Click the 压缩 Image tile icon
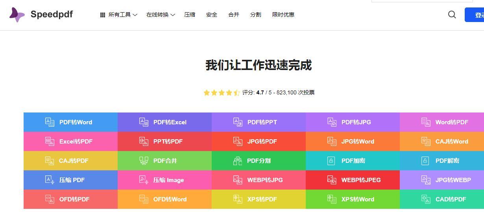Screen dimensions: 484x212 [144, 180]
